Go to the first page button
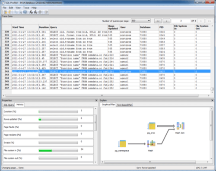The image size is (216, 171). coord(158,21)
